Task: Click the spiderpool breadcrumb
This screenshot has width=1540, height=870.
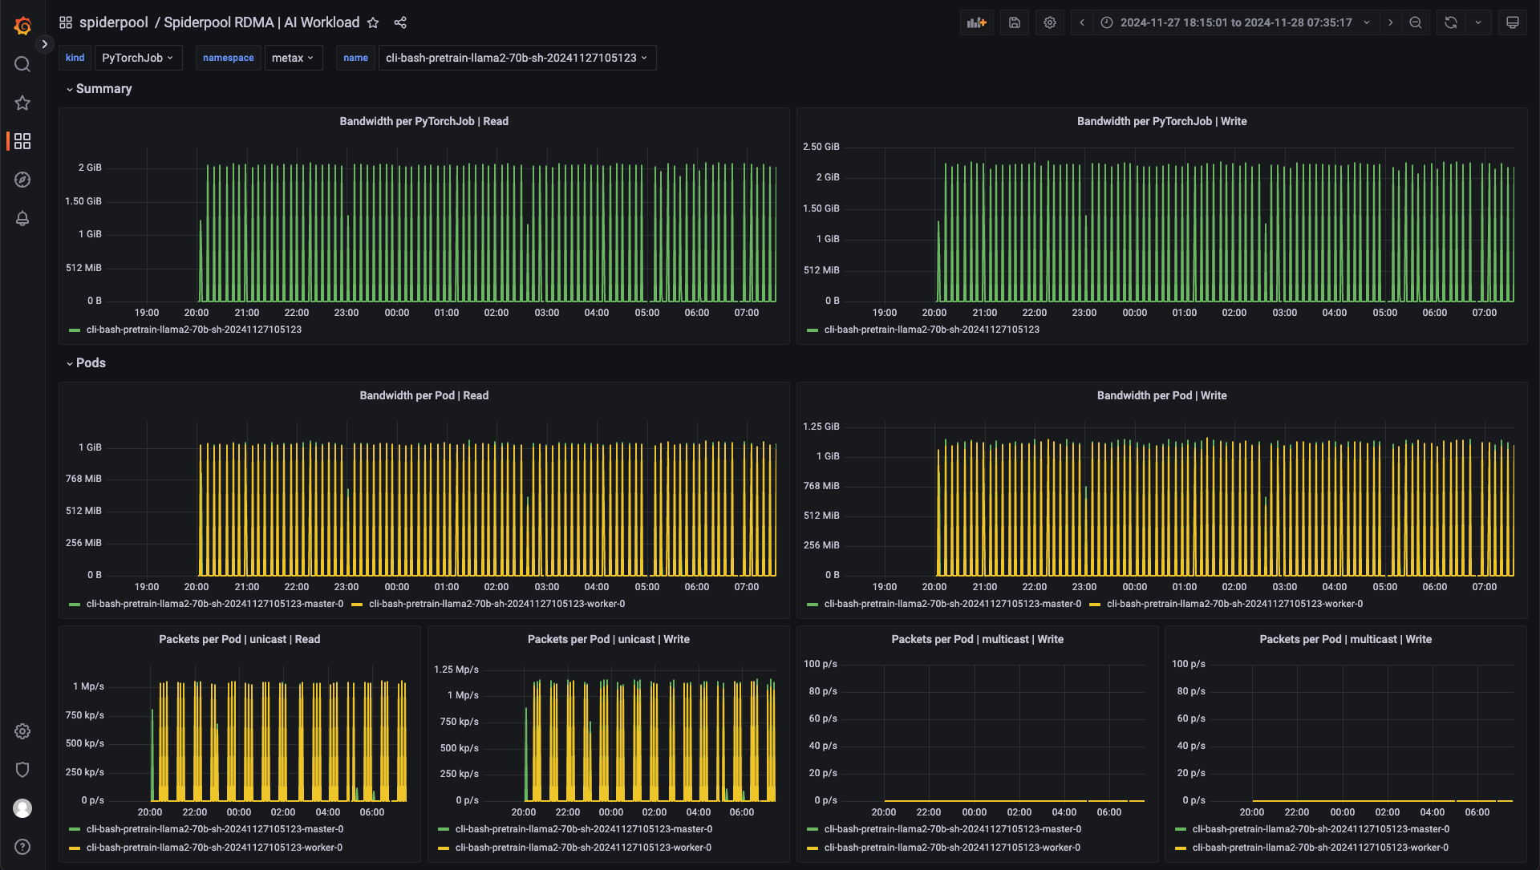Action: [x=113, y=22]
